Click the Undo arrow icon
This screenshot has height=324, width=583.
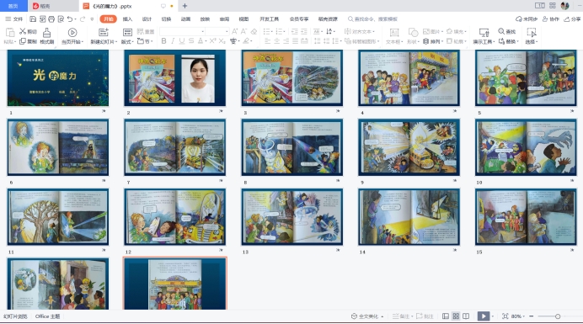70,19
